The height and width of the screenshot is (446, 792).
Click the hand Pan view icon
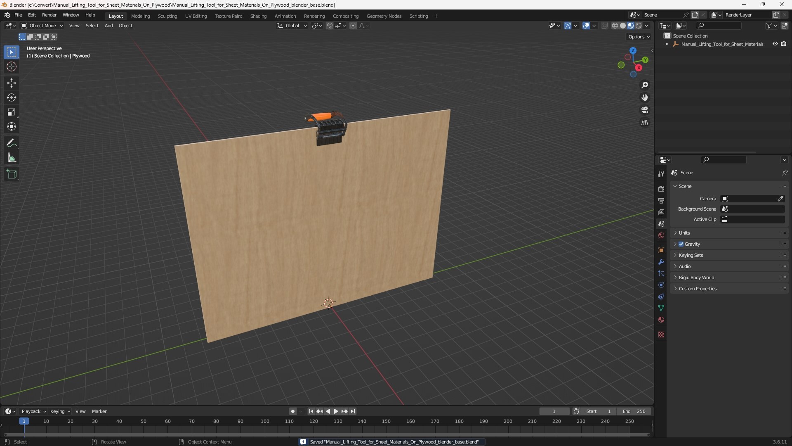tap(645, 97)
